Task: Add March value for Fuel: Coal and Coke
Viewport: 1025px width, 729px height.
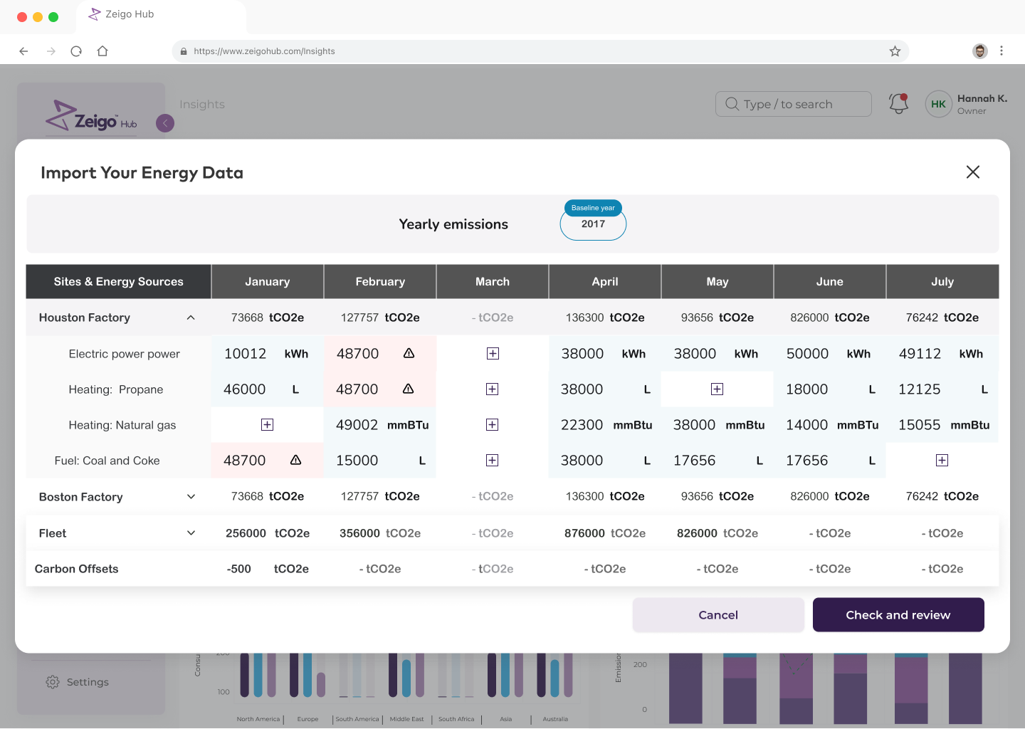Action: coord(493,461)
